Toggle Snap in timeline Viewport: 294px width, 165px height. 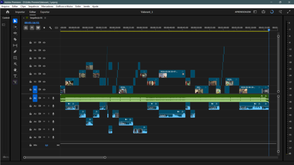click(x=32, y=28)
